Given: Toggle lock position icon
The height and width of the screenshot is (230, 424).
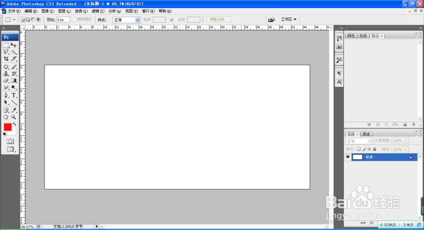Looking at the screenshot, I should [x=369, y=149].
